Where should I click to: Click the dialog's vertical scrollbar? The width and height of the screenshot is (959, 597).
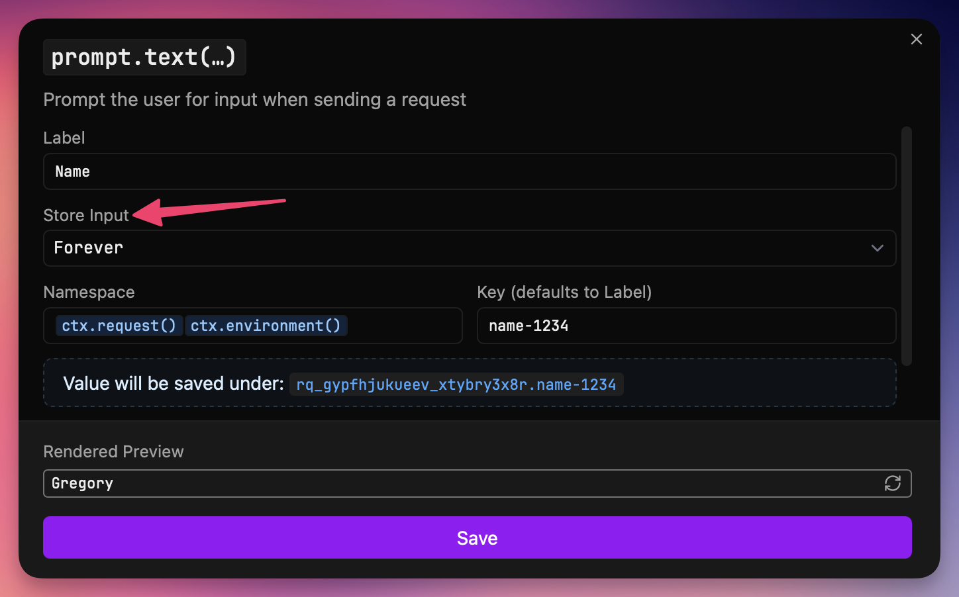[x=907, y=245]
